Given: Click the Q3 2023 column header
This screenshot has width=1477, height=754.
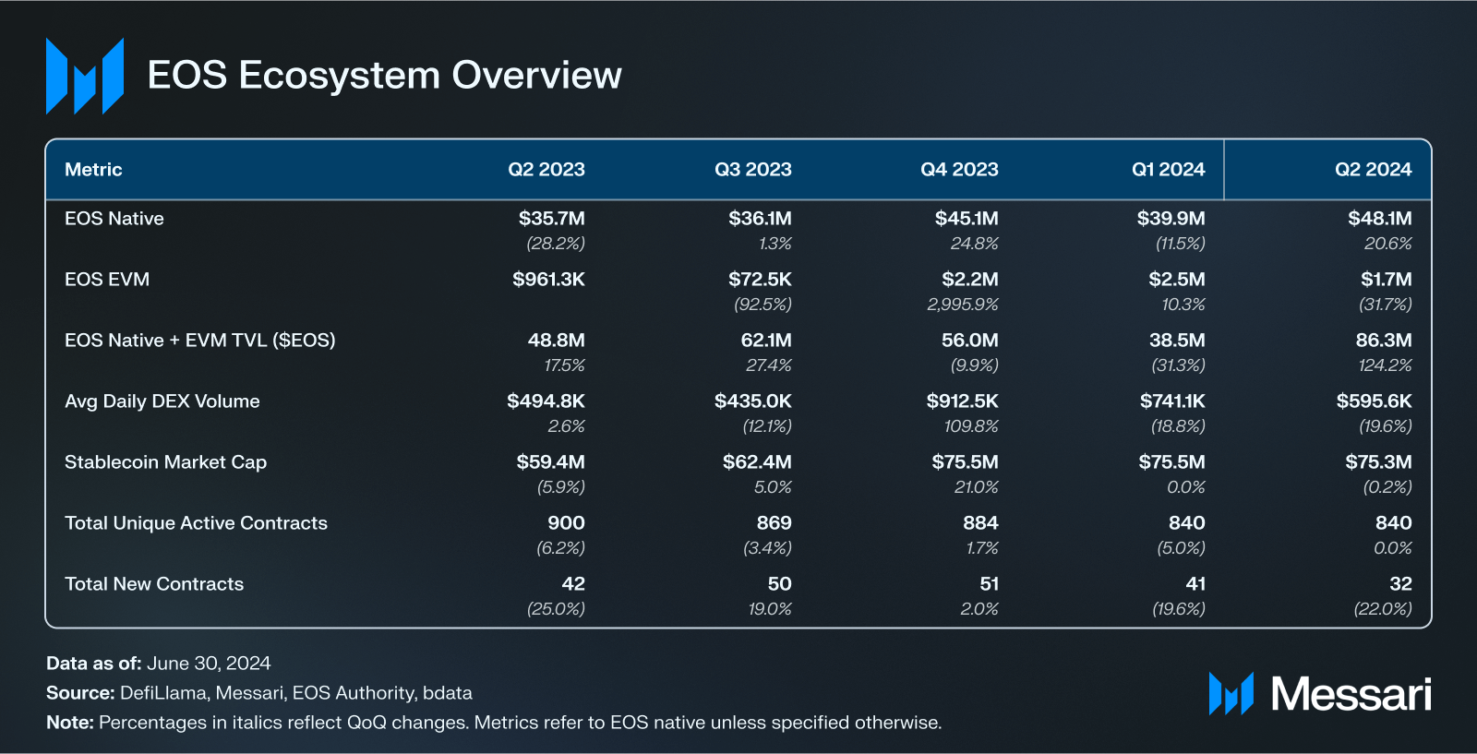Looking at the screenshot, I should 752,170.
